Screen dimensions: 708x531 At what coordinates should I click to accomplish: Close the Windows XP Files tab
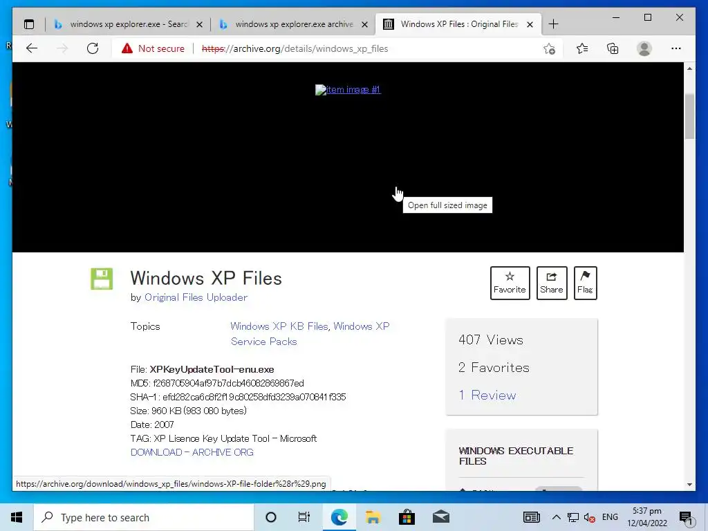(530, 24)
